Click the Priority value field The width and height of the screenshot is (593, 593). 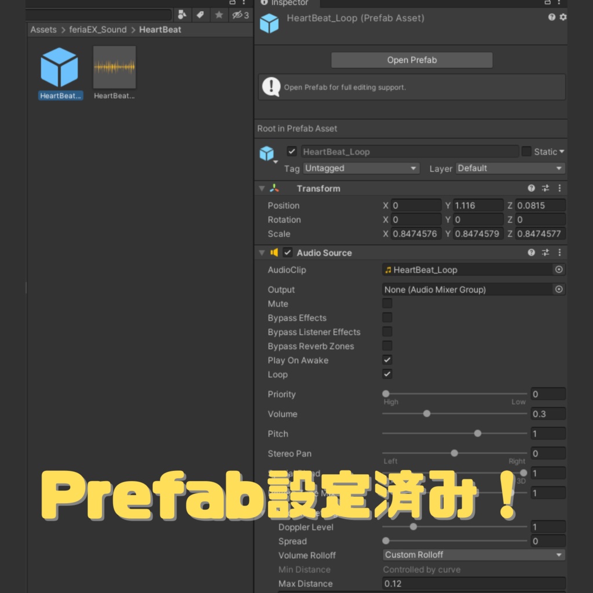548,394
